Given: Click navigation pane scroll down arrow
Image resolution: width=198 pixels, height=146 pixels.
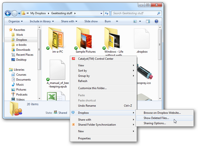Looking at the screenshot, I should pos(39,98).
